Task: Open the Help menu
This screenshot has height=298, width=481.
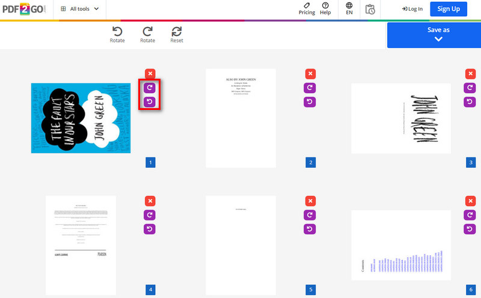Action: (x=325, y=9)
